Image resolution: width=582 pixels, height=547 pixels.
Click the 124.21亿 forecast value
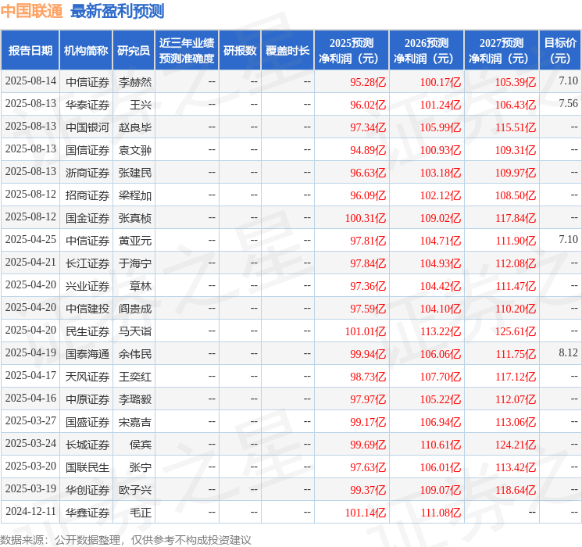tap(515, 445)
